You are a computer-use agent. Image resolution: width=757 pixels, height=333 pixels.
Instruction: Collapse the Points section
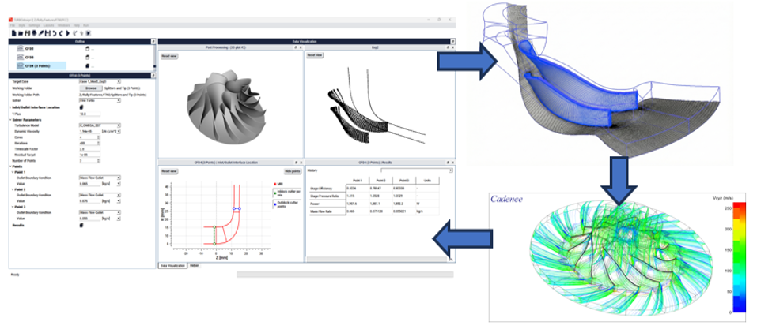(10, 166)
